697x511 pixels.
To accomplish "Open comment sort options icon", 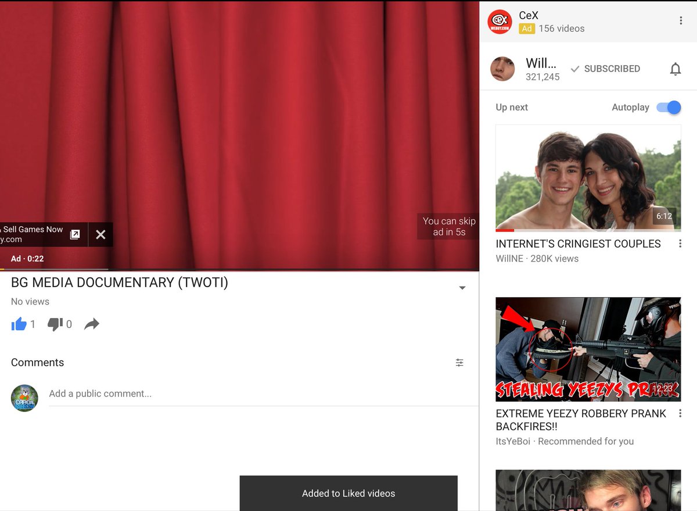I will 459,362.
